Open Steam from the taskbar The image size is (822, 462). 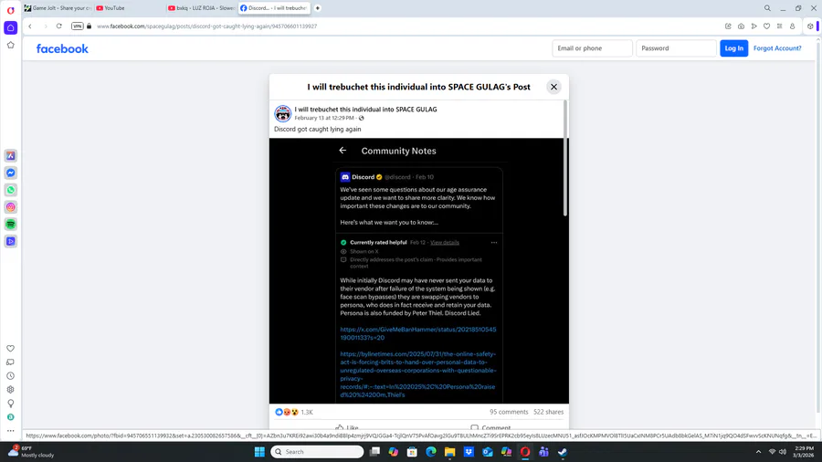[563, 452]
